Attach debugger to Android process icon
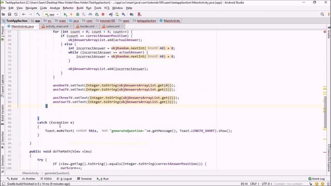Screen dimensions: 331x186 pos(97,14)
